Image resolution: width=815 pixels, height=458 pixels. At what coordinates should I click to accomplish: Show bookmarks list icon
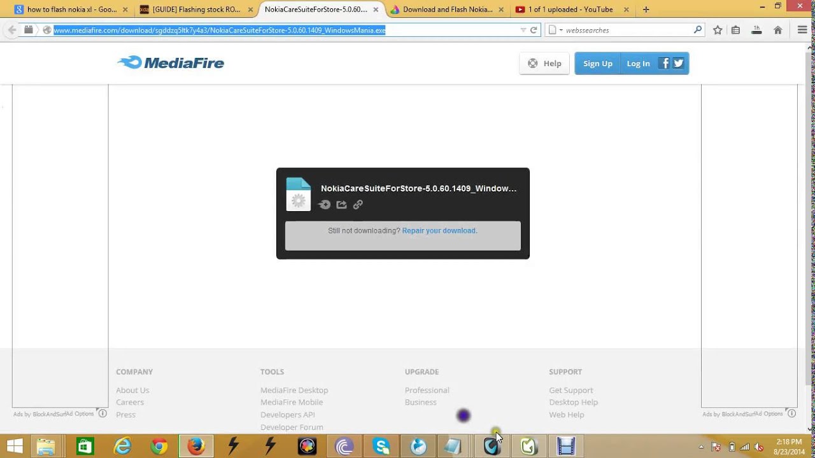735,30
